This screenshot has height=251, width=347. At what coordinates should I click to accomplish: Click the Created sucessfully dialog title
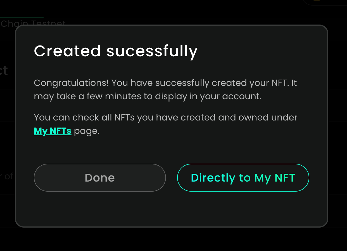point(116,51)
